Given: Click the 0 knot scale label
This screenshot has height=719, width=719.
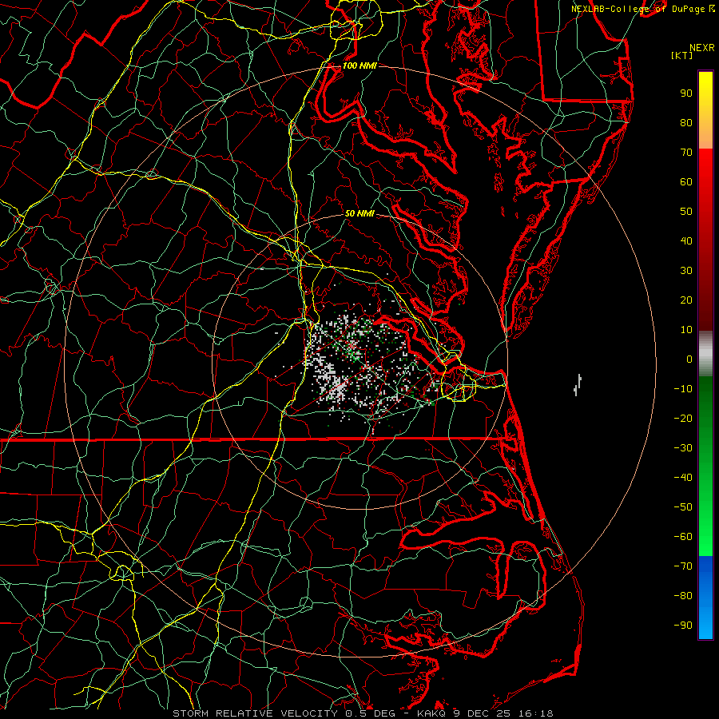Looking at the screenshot, I should [689, 359].
